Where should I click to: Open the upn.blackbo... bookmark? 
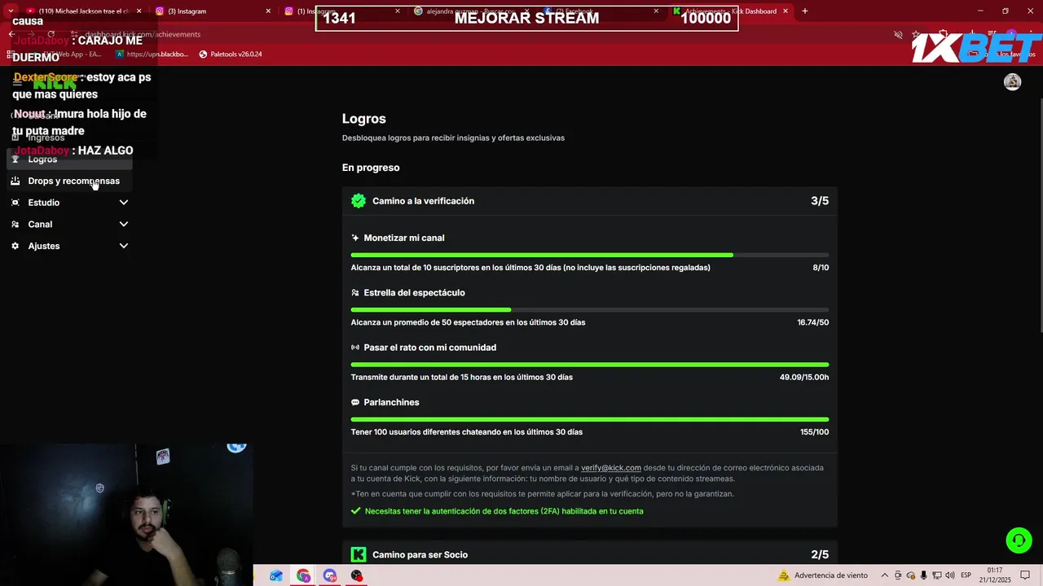(152, 55)
